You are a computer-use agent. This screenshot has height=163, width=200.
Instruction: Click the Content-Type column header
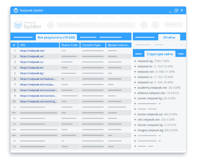pos(93,45)
